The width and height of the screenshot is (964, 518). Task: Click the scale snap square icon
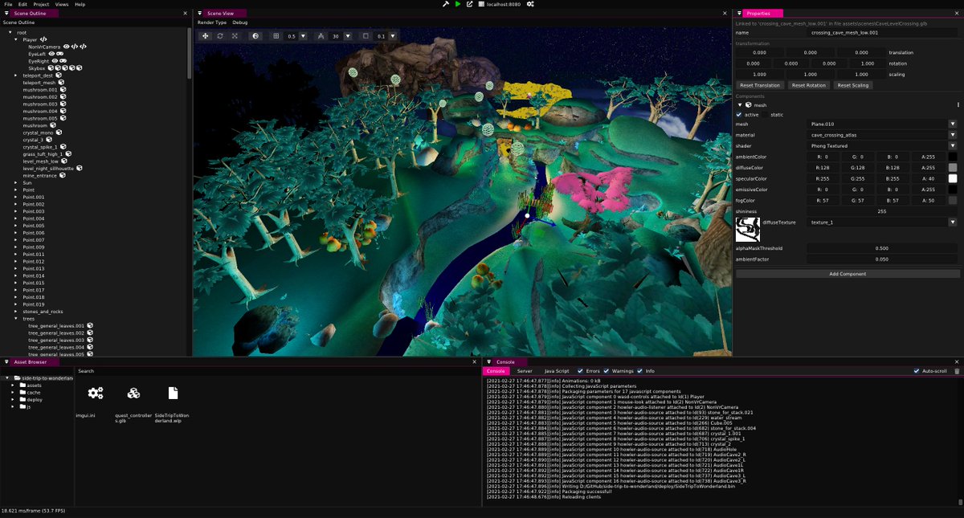[366, 36]
